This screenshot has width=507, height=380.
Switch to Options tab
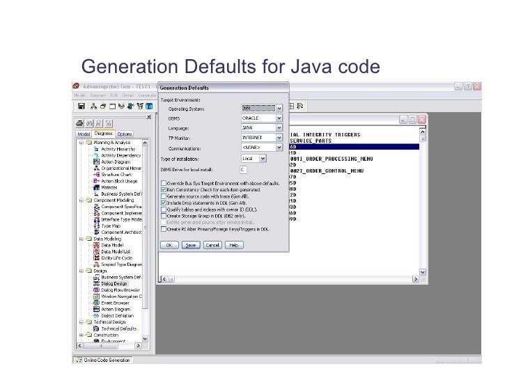pyautogui.click(x=124, y=134)
